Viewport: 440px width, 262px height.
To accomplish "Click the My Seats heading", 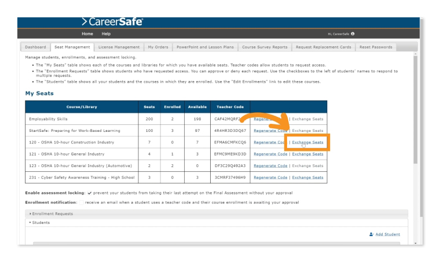I will pos(39,93).
